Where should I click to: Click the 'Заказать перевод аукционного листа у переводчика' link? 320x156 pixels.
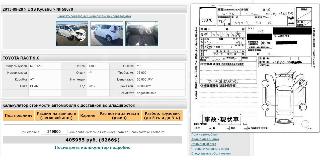[x=94, y=16]
